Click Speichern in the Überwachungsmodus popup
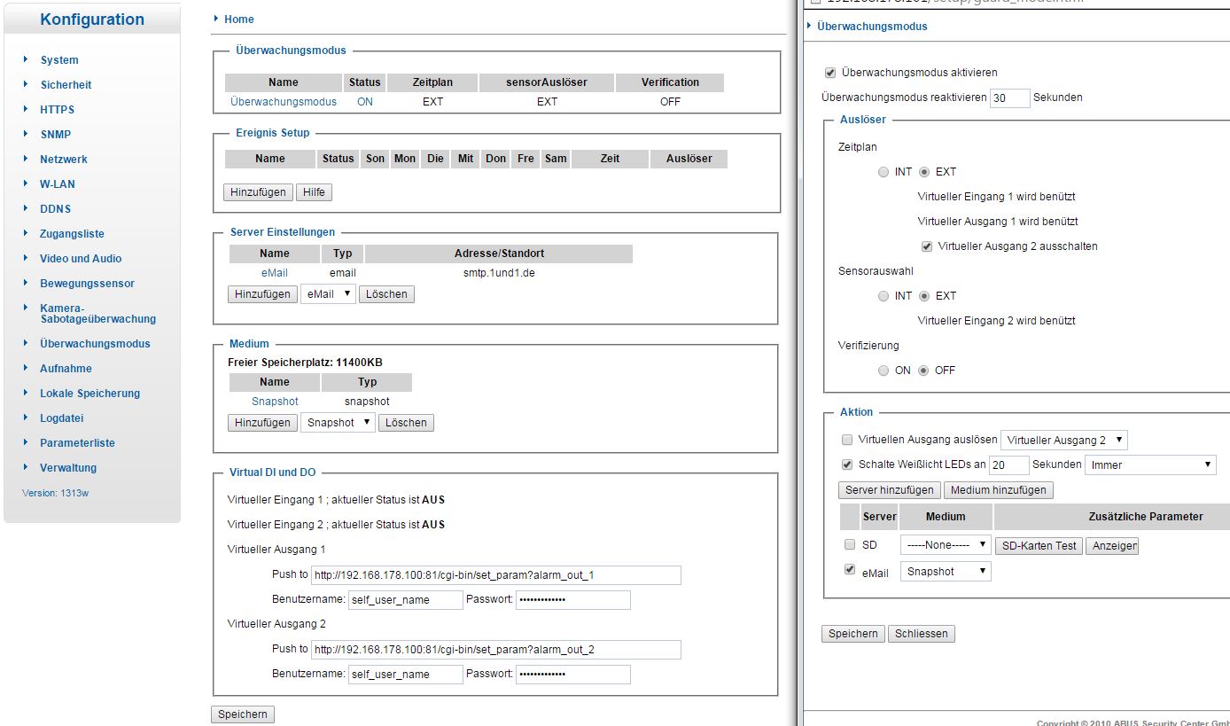Viewport: 1230px width, 726px height. (852, 634)
